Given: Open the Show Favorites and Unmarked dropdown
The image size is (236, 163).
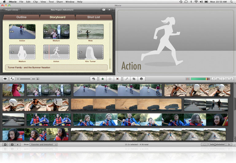Looking at the screenshot, I should 44,144.
